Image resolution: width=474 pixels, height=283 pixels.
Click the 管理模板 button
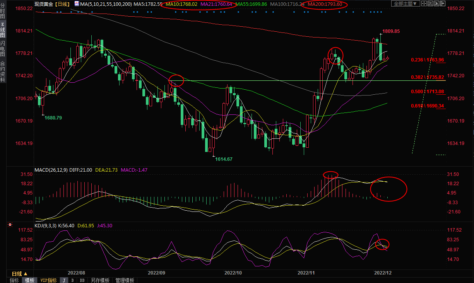(125, 280)
